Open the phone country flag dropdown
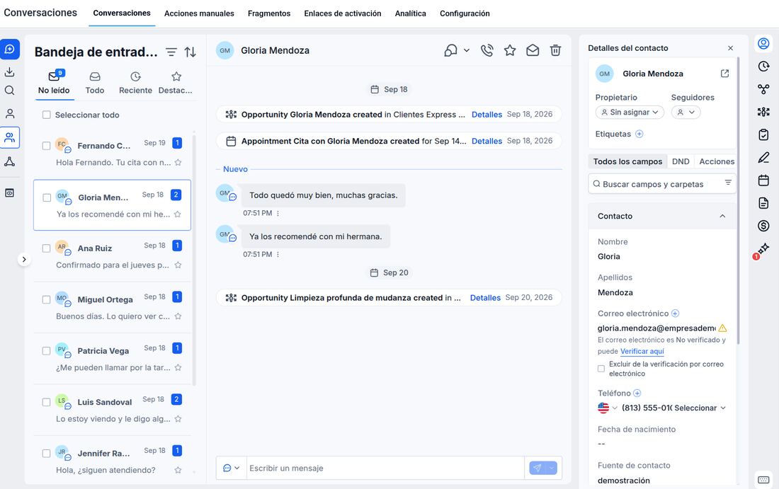Viewport: 779px width, 489px height. (x=608, y=408)
